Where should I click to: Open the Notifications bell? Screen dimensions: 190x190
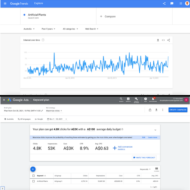tap(153, 100)
